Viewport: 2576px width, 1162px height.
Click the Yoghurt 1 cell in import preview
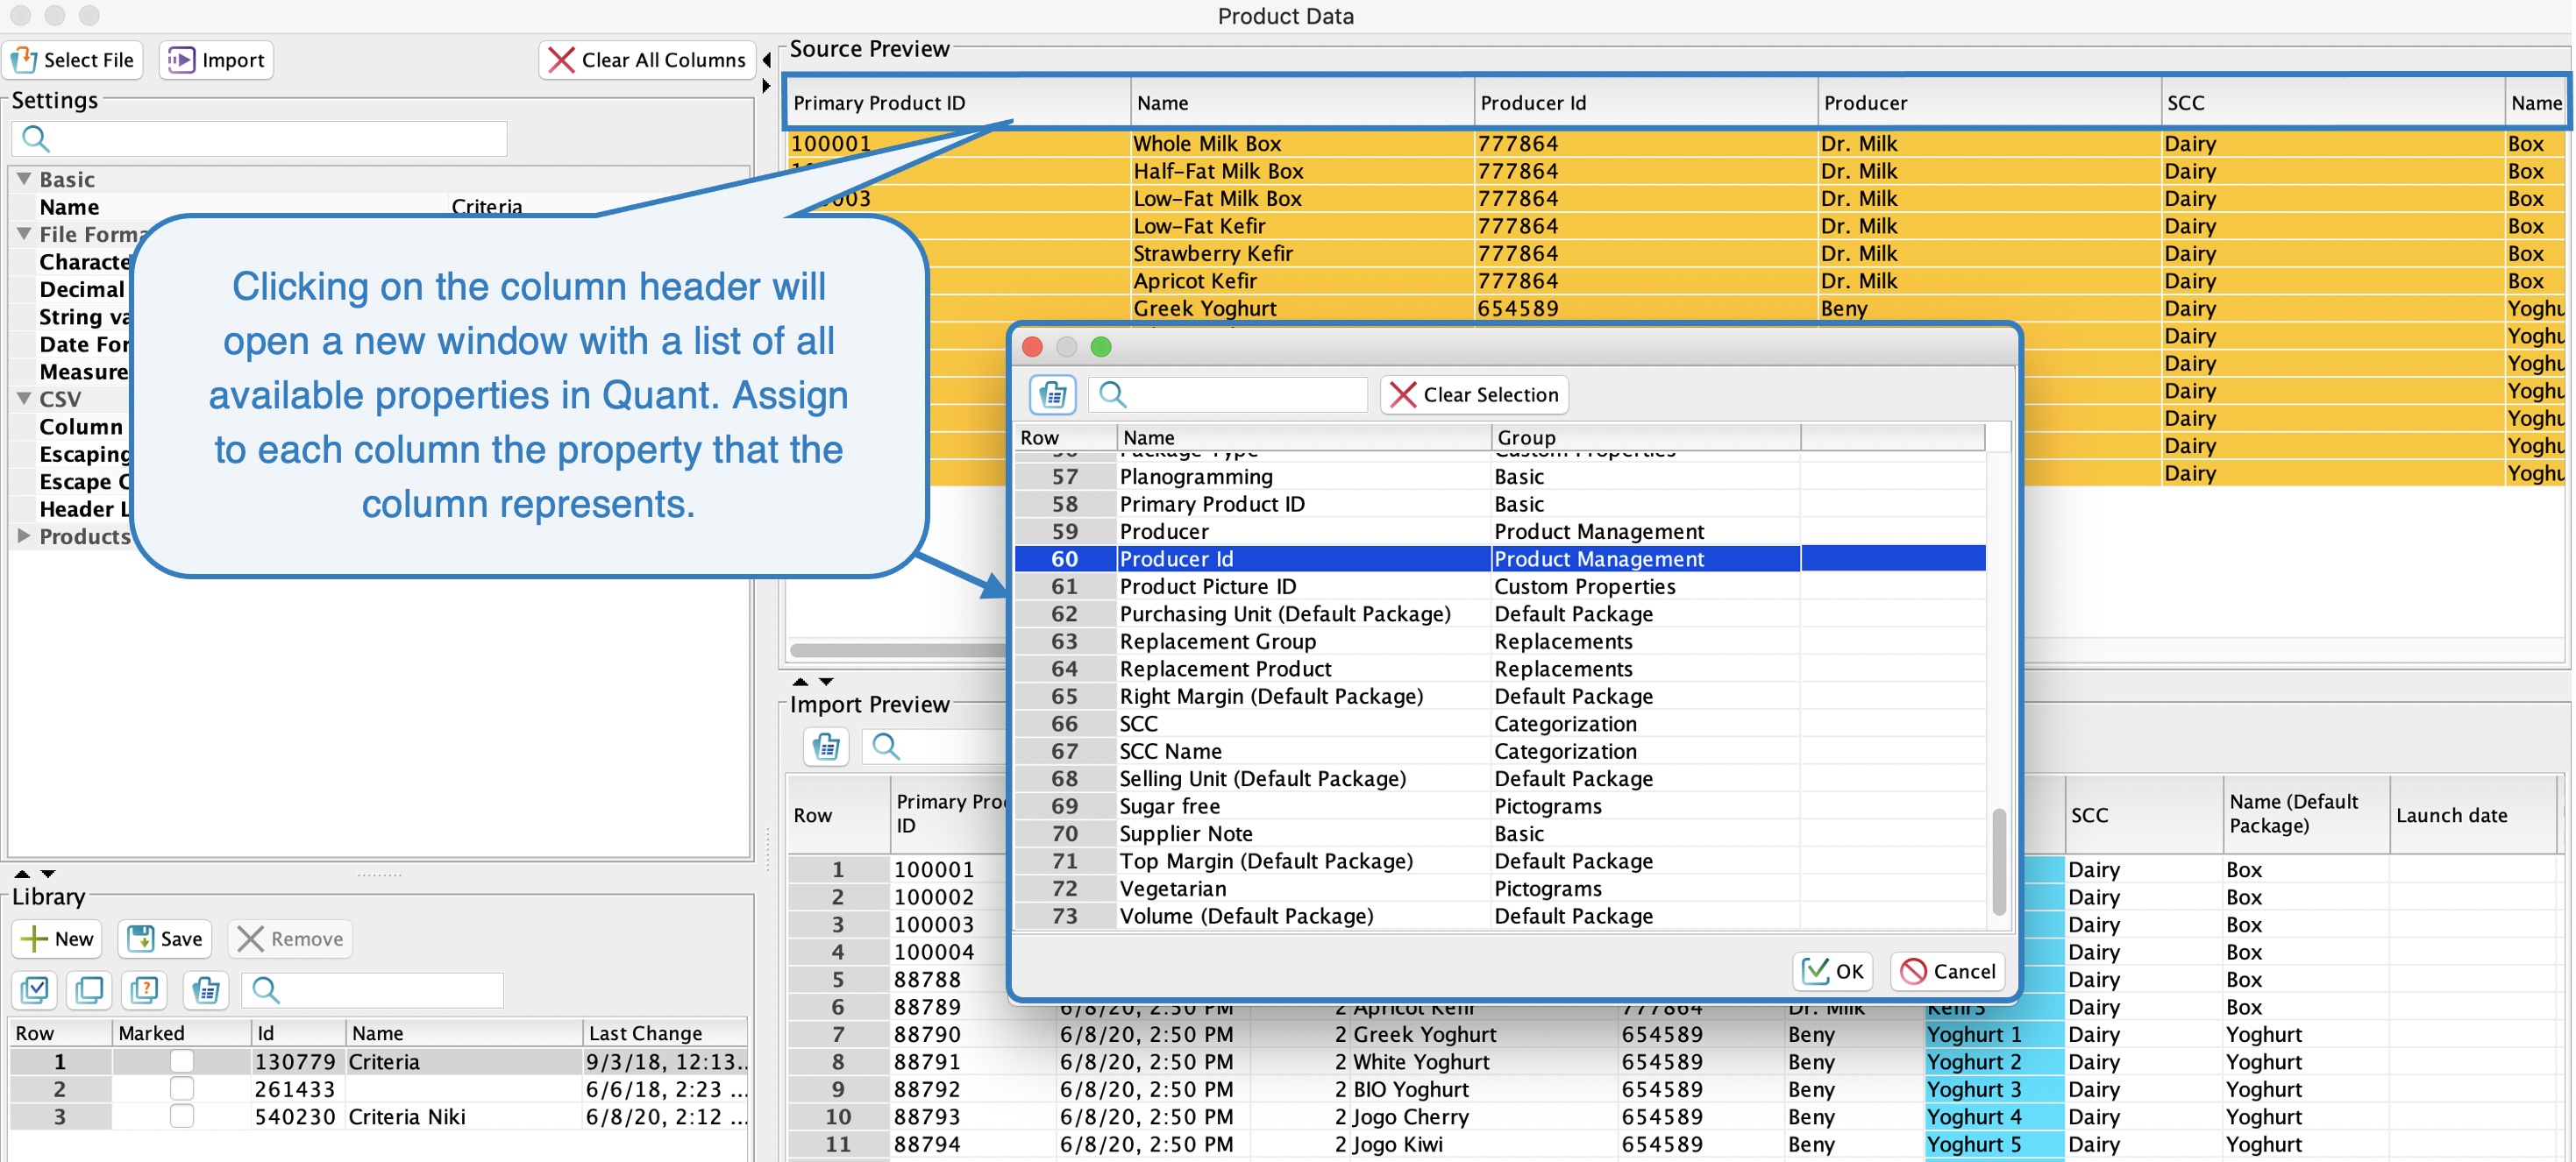pos(1994,1034)
